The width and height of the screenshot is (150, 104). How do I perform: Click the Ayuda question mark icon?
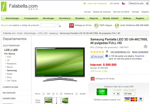tap(76, 94)
